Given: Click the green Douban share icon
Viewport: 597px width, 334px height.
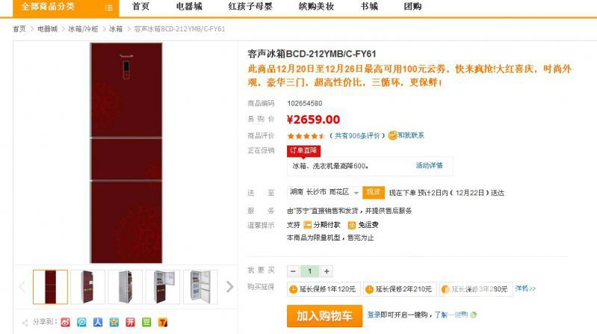Looking at the screenshot, I should click(146, 322).
